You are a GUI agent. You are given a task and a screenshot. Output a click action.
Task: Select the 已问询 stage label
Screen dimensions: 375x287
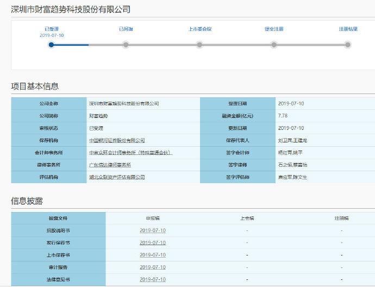[x=126, y=29]
